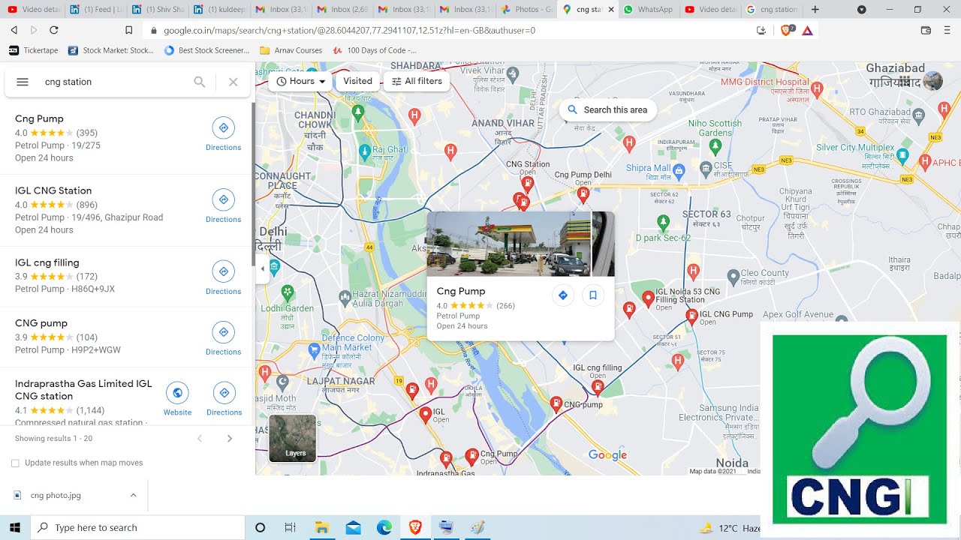Switch to the last 'cng station' Google tab
Viewport: 961px width, 540px height.
pyautogui.click(x=772, y=10)
